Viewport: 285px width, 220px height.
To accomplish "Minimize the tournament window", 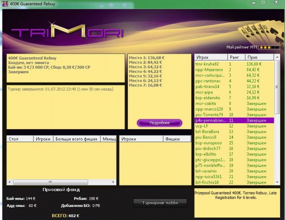I will click(x=254, y=2).
